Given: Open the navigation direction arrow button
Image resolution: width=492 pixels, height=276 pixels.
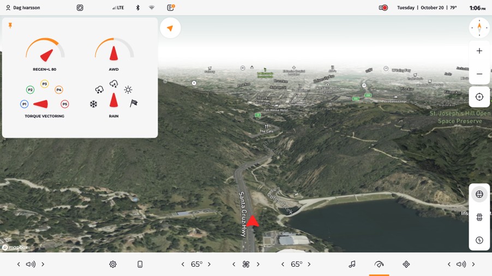Looking at the screenshot, I should coord(170,28).
